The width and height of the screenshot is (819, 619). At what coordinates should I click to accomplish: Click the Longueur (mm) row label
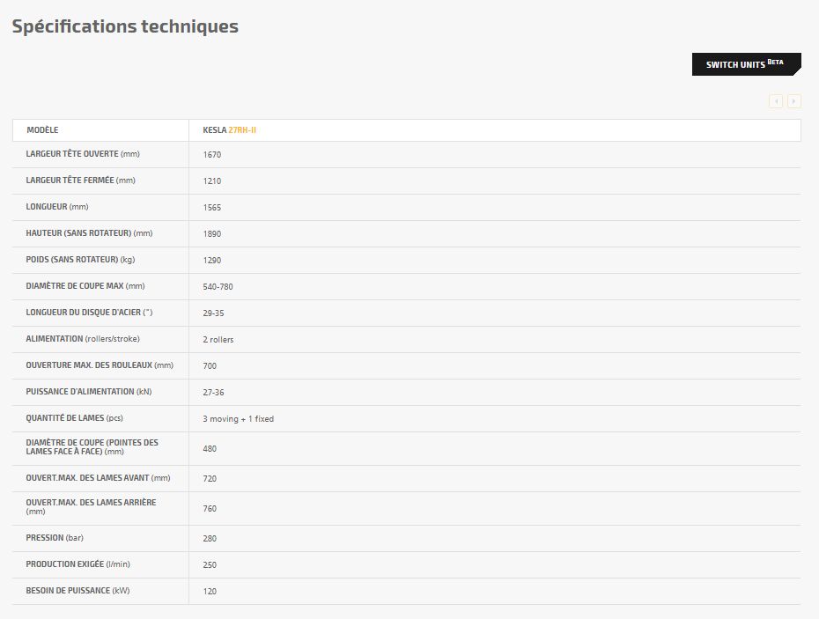tap(57, 207)
